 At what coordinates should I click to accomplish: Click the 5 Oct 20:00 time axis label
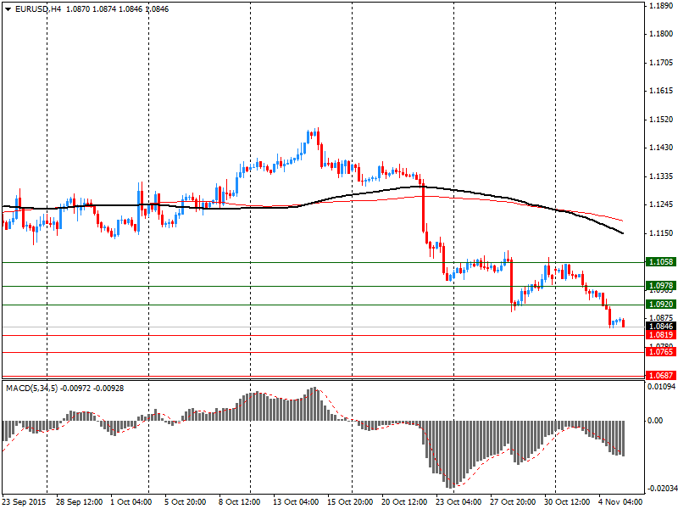point(186,502)
